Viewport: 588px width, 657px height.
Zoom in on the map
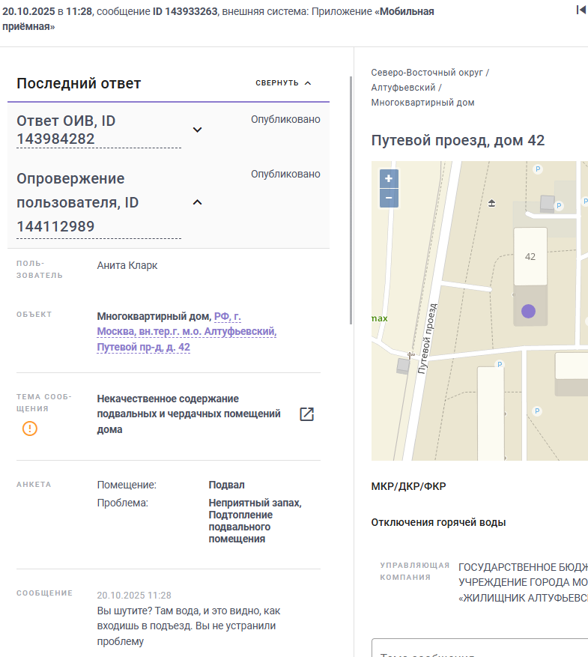click(389, 179)
